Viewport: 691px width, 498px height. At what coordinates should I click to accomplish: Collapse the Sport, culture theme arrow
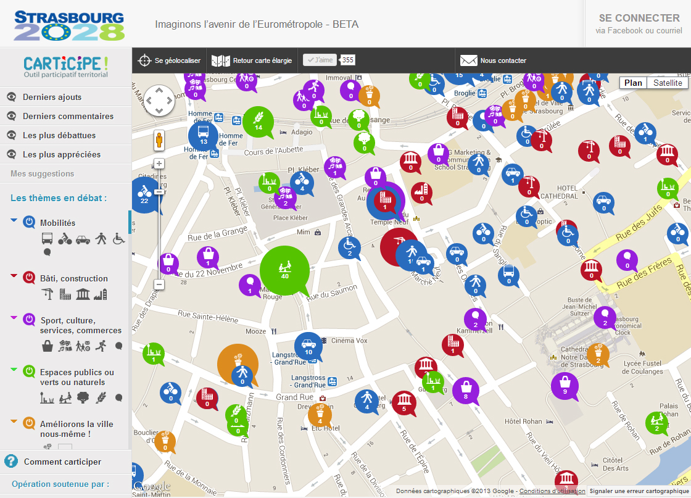coord(14,317)
